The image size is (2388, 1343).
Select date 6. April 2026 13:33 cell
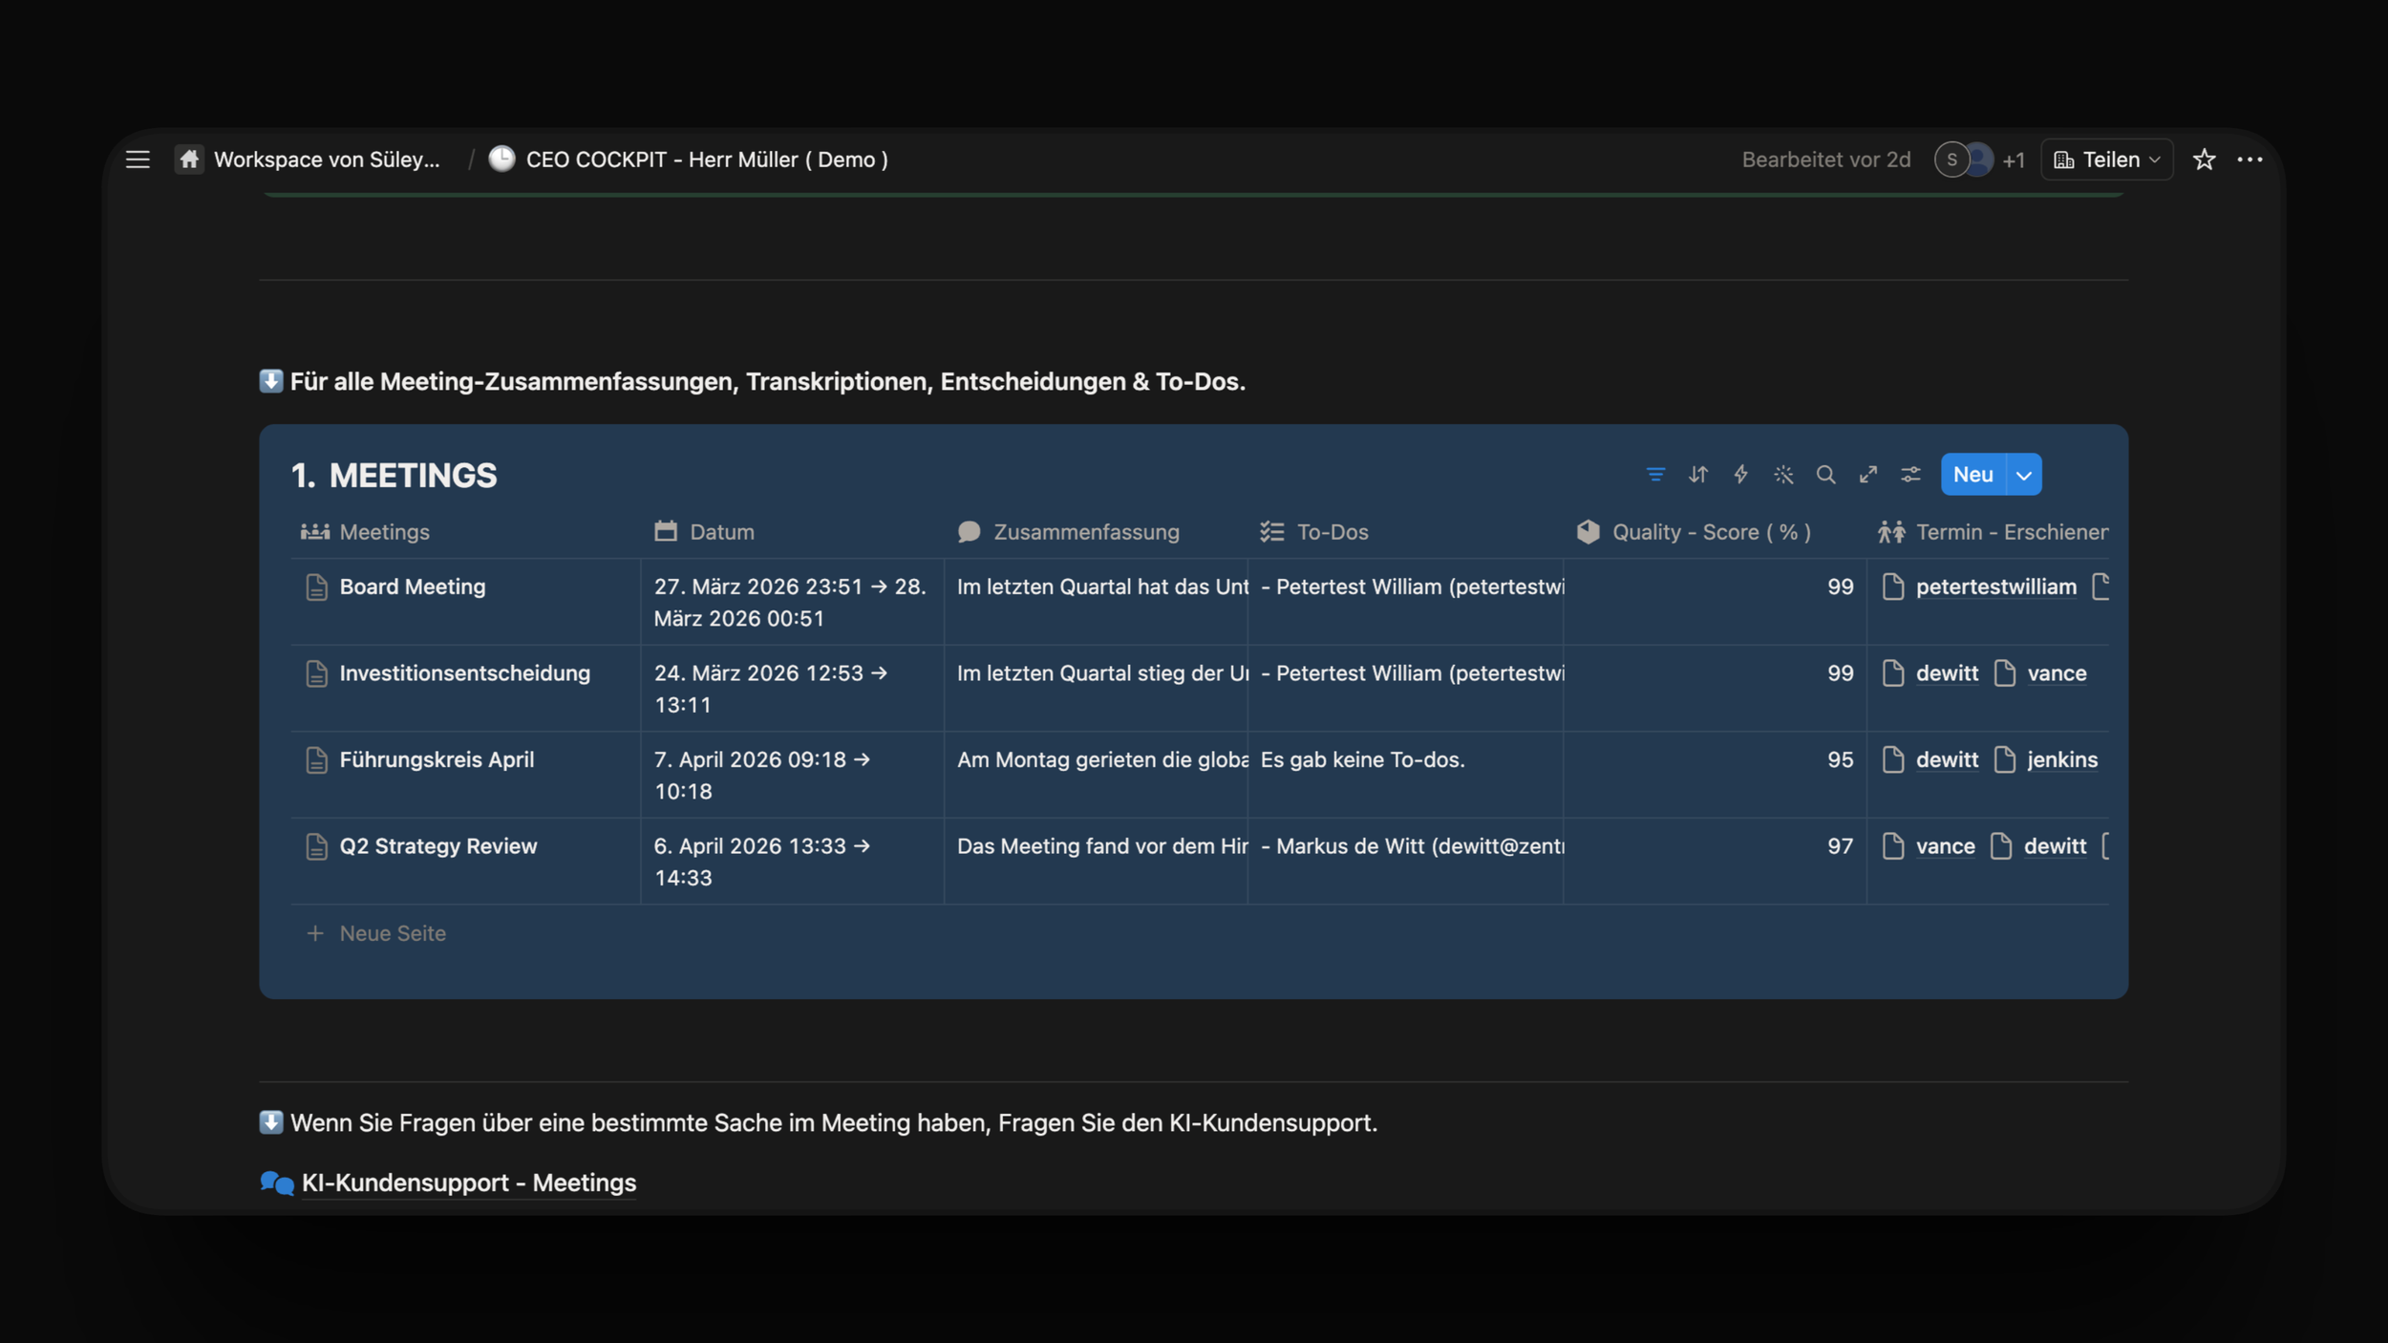(792, 862)
